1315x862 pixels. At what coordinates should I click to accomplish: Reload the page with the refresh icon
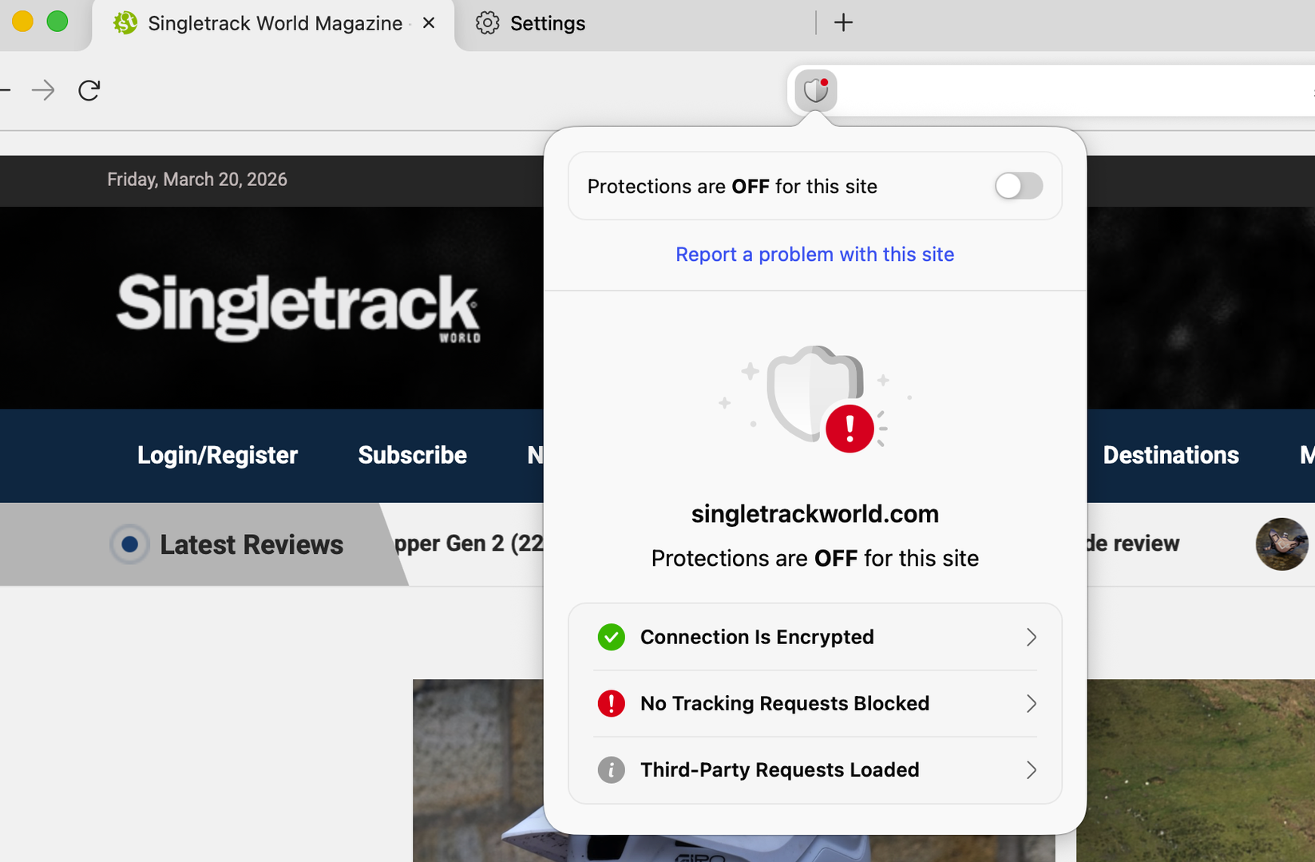89,91
